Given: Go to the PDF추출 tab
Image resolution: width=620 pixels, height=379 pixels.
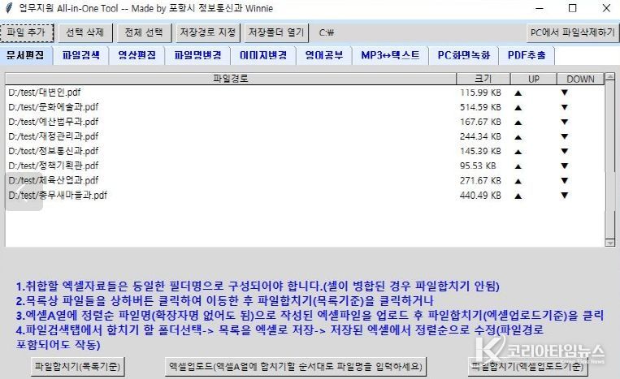Looking at the screenshot, I should coord(526,56).
